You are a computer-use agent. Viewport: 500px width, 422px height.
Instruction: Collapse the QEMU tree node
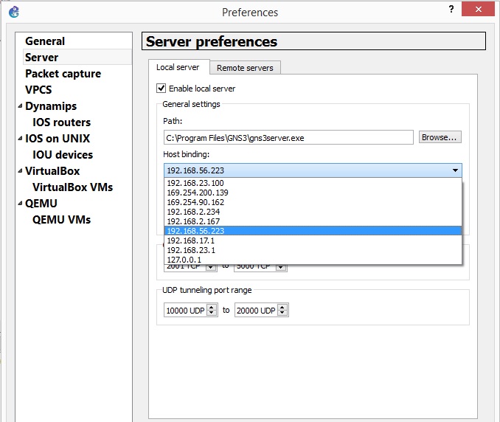click(x=20, y=203)
